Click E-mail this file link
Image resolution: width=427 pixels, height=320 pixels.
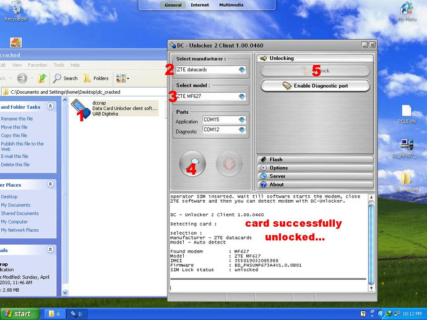pyautogui.click(x=15, y=156)
